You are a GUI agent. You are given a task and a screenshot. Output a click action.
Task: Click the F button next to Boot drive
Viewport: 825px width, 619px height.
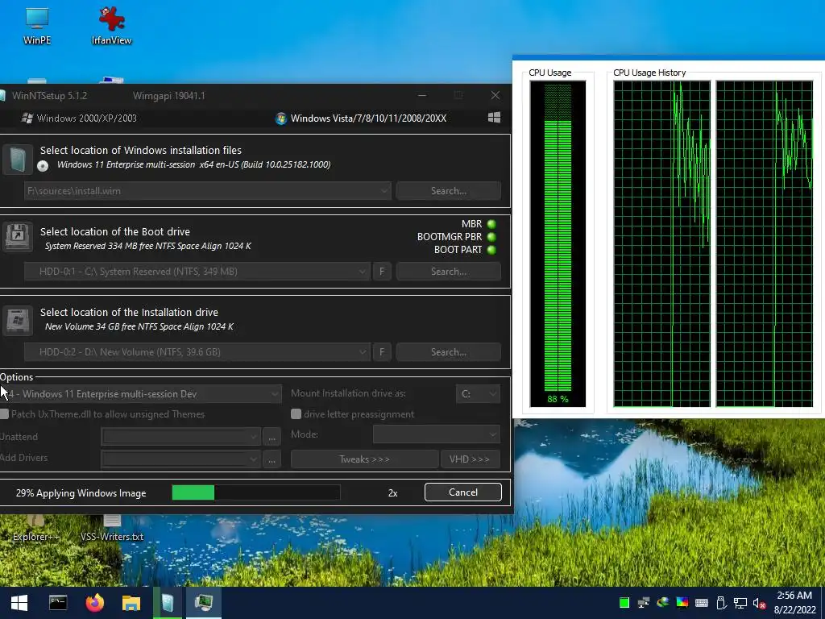[382, 271]
